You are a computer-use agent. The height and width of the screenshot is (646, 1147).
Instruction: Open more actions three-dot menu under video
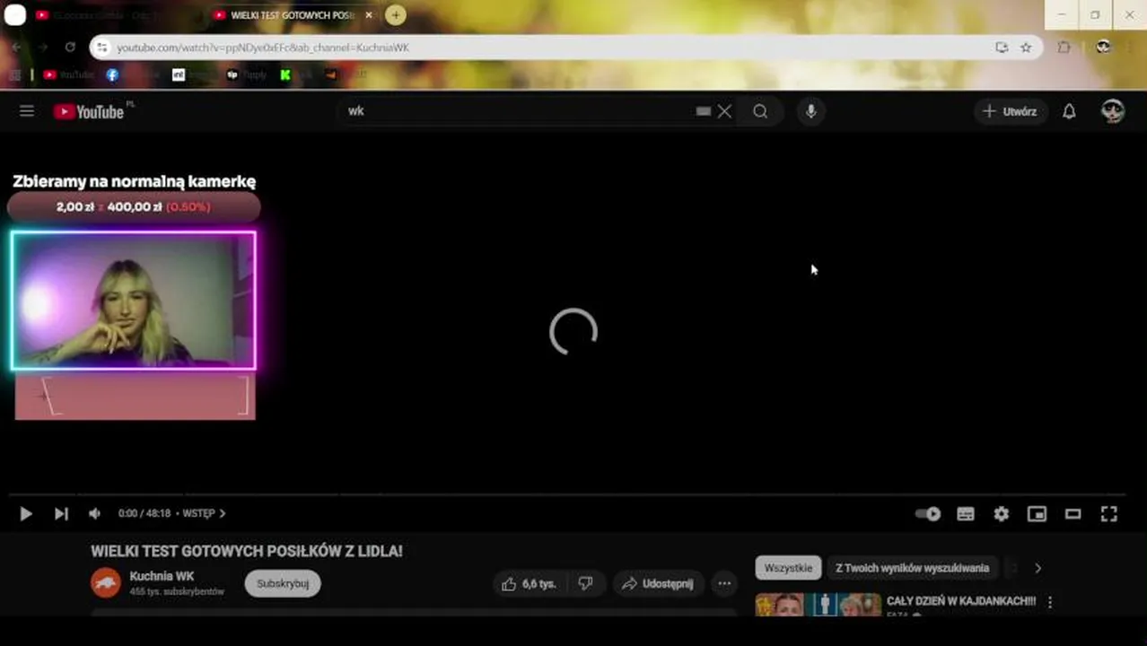pyautogui.click(x=724, y=583)
